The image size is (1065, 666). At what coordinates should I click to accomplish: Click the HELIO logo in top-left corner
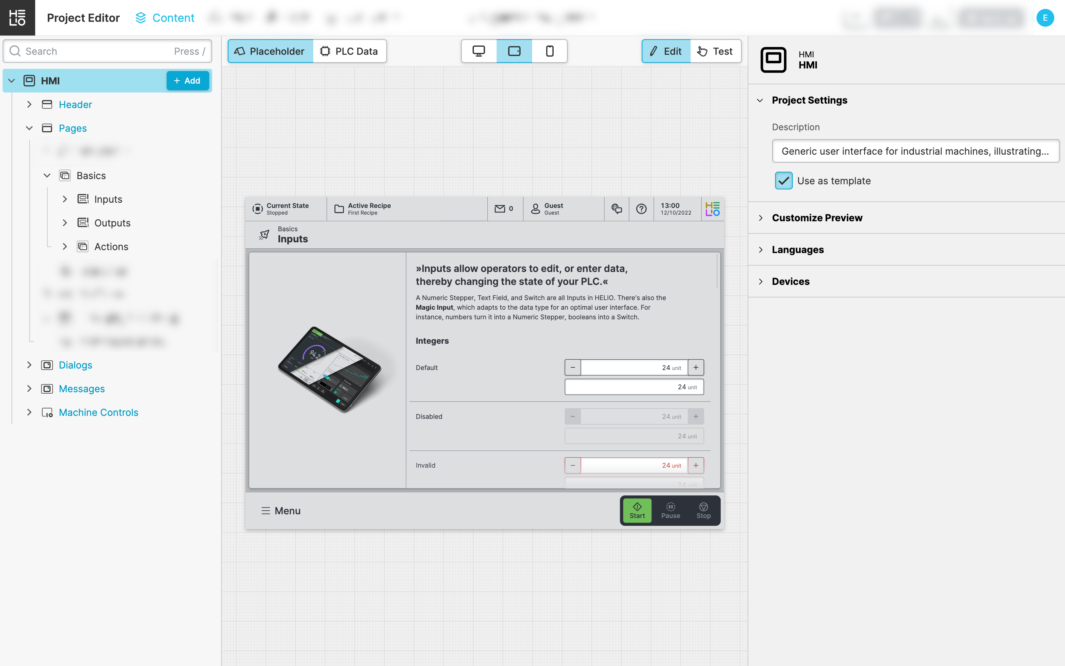[17, 18]
